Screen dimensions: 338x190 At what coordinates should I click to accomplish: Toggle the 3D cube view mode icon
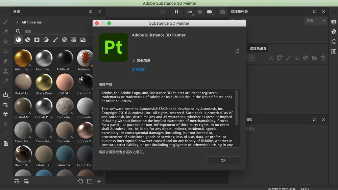pos(200,12)
